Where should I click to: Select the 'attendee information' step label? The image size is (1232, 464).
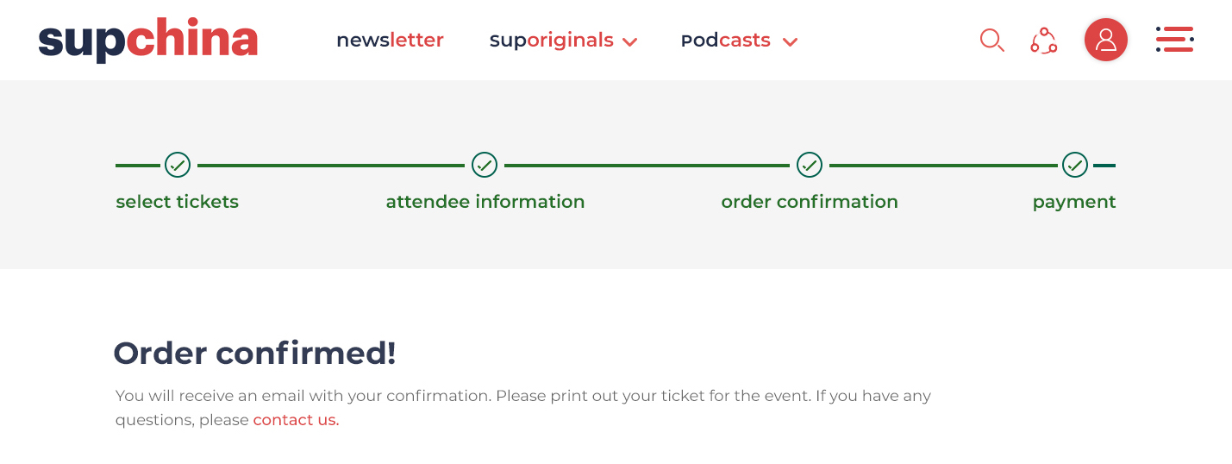[x=485, y=202]
